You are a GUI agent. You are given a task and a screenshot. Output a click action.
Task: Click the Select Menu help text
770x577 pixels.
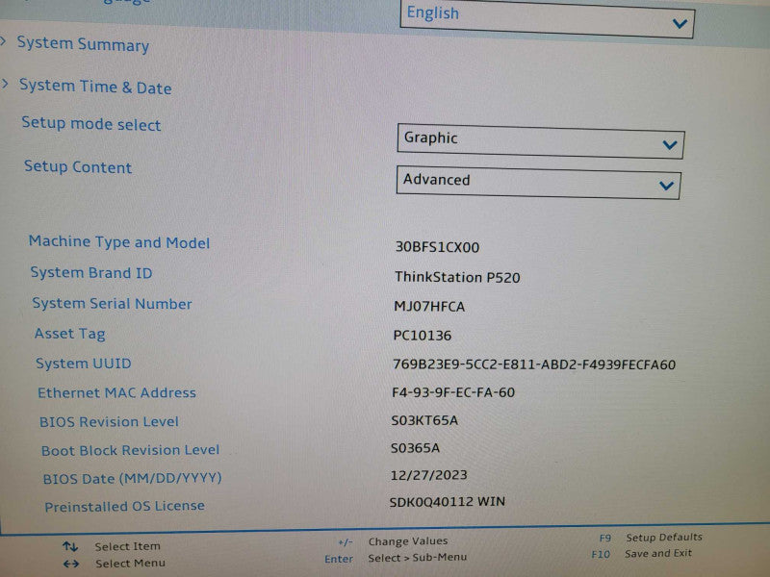click(x=130, y=564)
